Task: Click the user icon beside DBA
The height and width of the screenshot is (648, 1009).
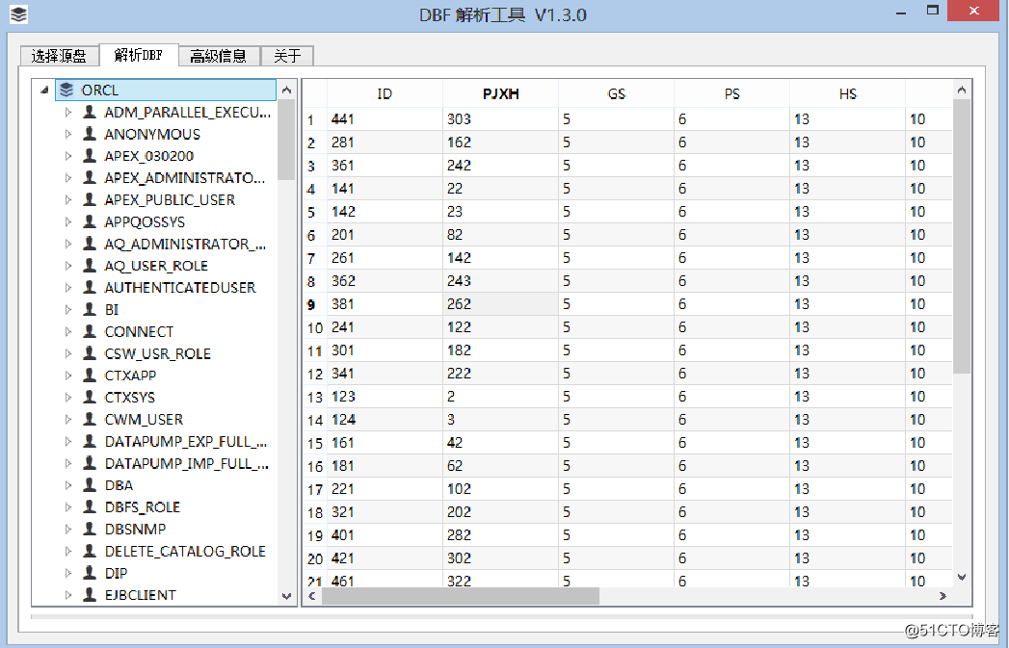Action: point(90,485)
